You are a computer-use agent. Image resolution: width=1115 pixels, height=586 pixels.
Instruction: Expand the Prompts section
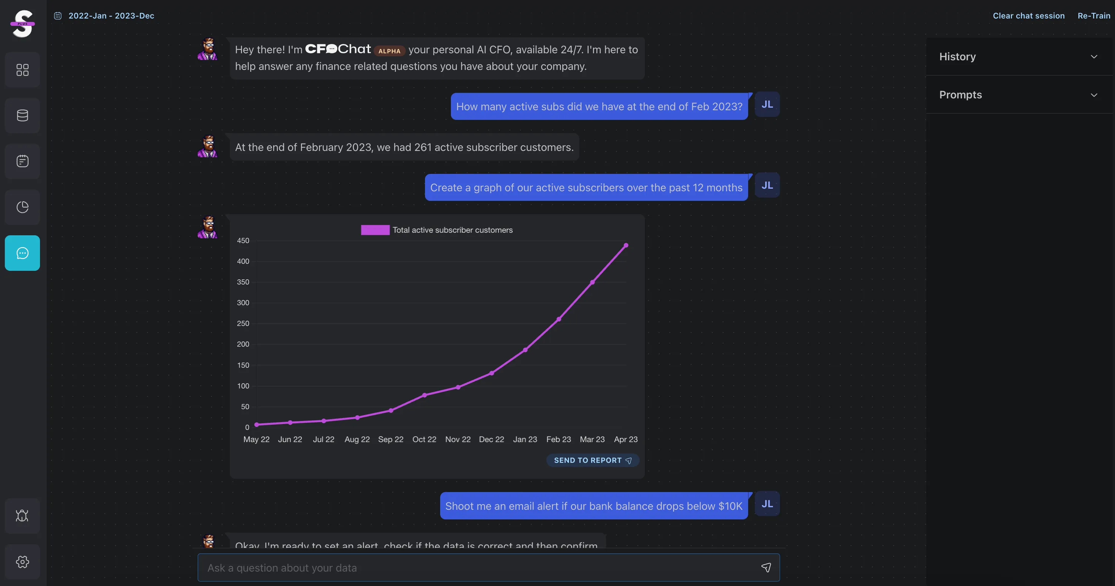[x=1095, y=95]
